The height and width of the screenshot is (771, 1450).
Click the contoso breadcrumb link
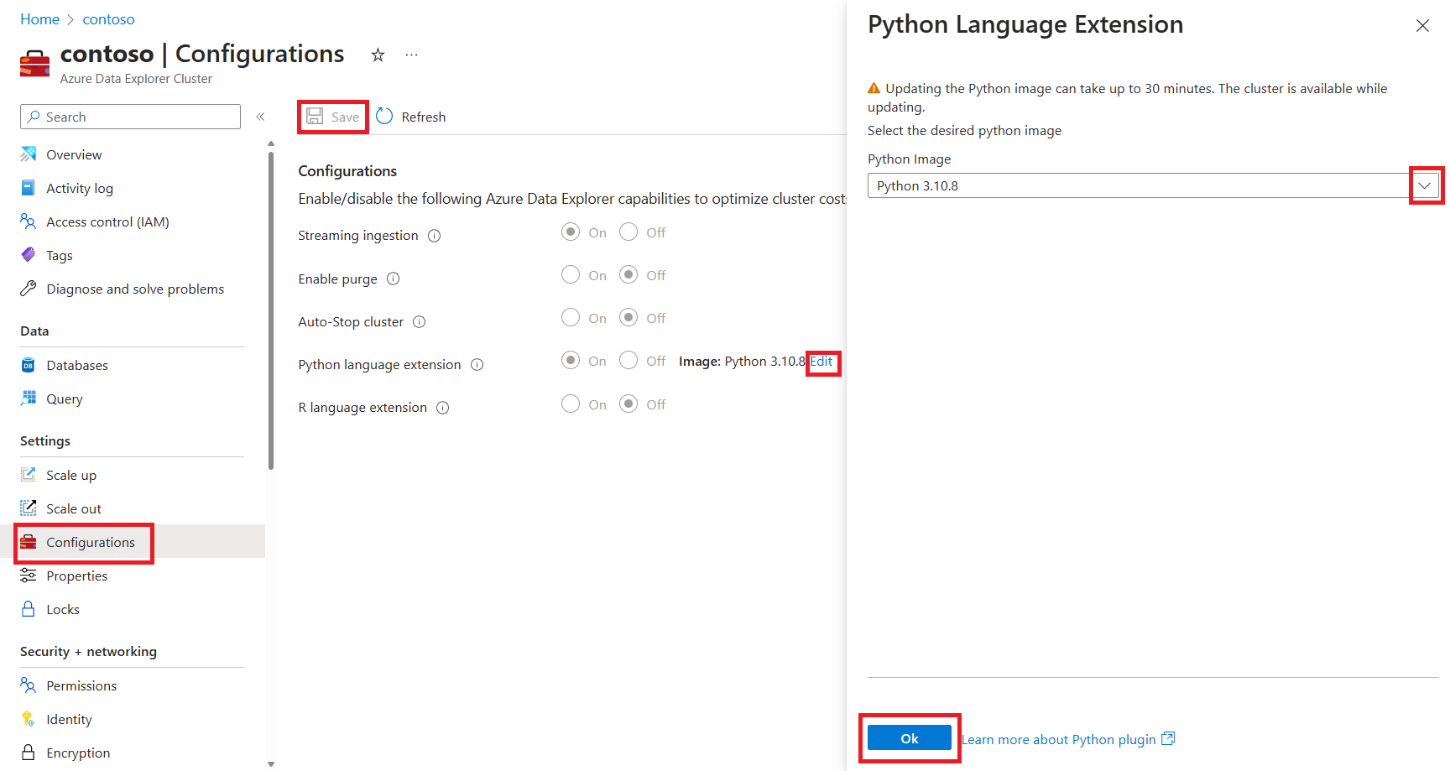tap(108, 19)
